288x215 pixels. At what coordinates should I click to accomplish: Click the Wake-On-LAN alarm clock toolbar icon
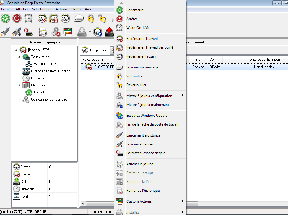[28, 18]
